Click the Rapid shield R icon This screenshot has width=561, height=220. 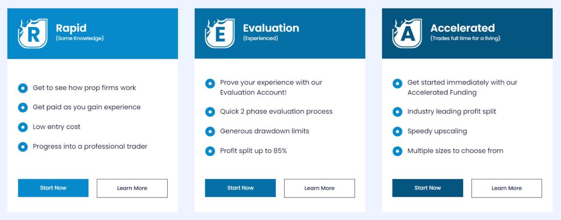(32, 33)
